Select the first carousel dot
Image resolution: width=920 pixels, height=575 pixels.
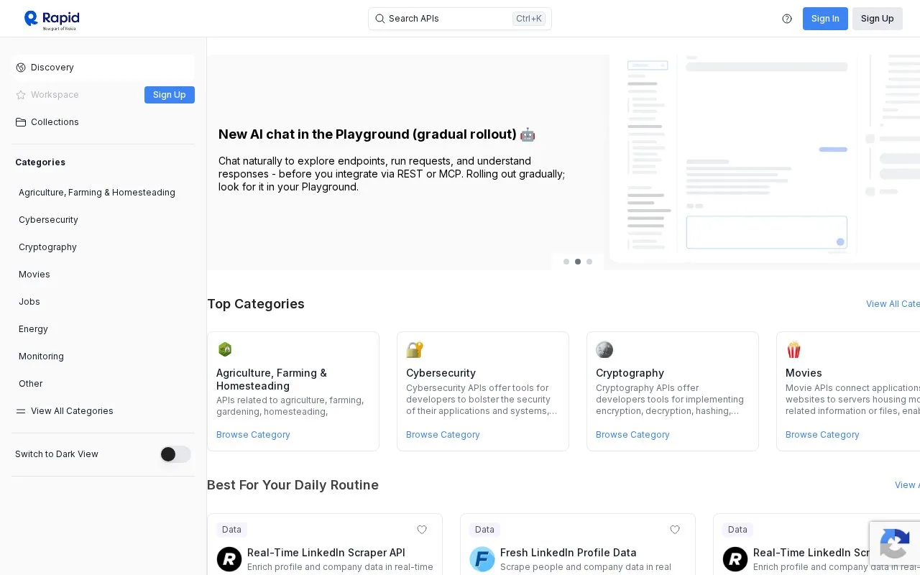coord(566,262)
